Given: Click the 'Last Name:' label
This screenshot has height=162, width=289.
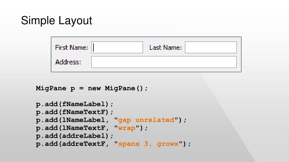Looking at the screenshot, I should click(x=165, y=48).
